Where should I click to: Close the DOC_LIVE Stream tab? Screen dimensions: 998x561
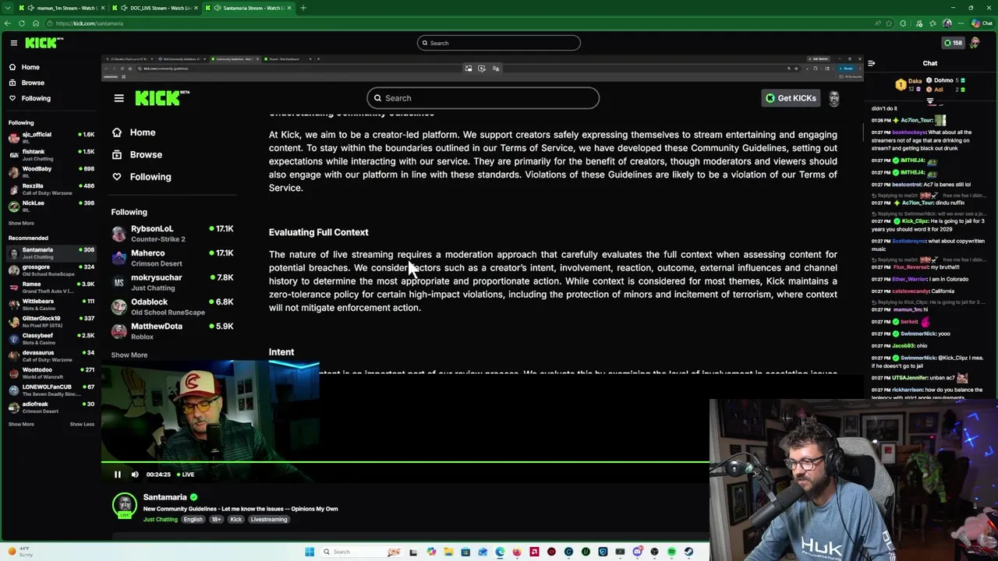point(196,8)
